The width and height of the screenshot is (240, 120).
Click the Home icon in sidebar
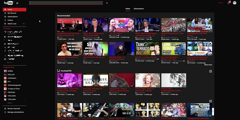(5, 10)
